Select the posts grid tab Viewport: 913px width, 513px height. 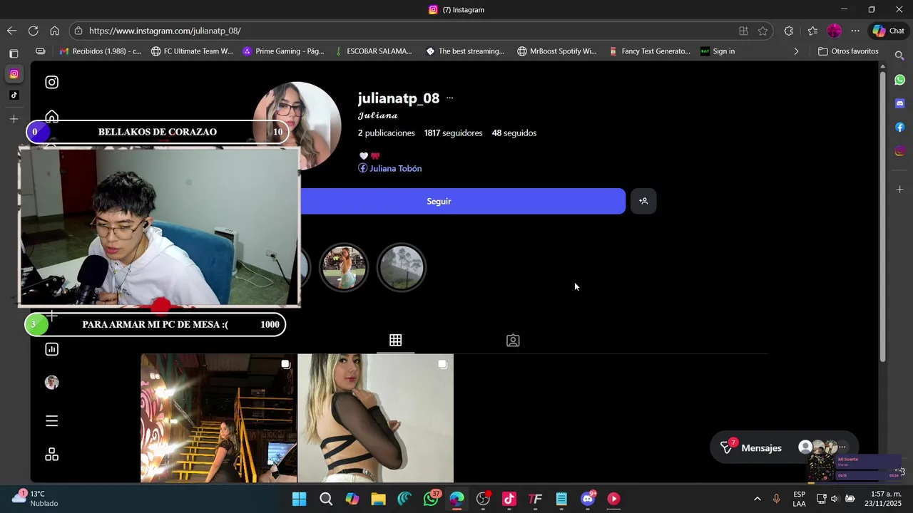(x=395, y=341)
